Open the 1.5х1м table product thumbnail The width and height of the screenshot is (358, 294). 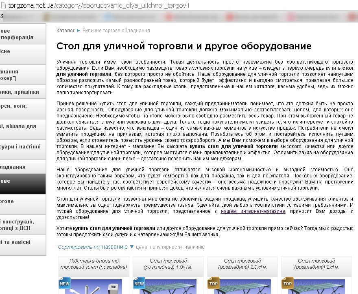point(168,287)
